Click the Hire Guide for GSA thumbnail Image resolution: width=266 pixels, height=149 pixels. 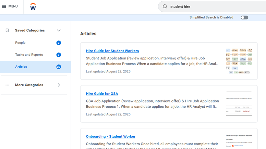[x=239, y=104]
